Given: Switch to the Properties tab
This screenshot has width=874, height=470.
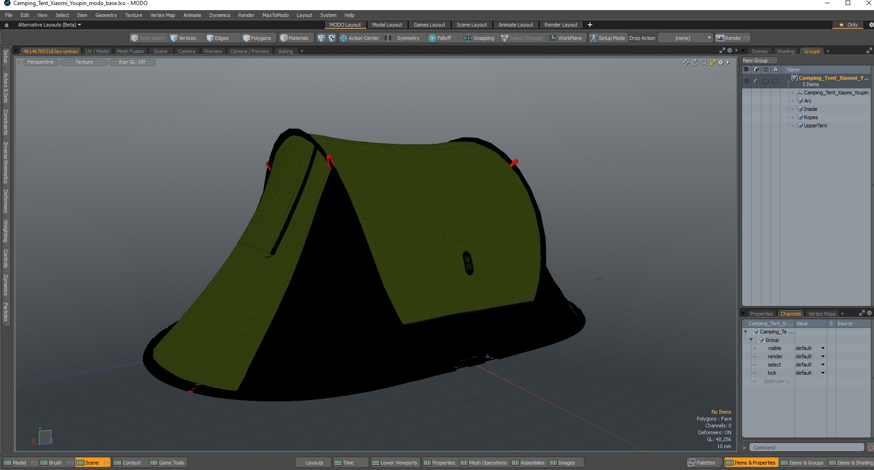Looking at the screenshot, I should pos(761,314).
